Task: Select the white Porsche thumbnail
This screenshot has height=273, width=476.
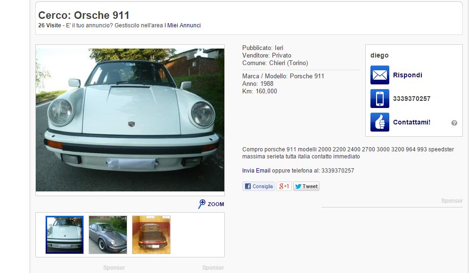Action: pos(65,235)
